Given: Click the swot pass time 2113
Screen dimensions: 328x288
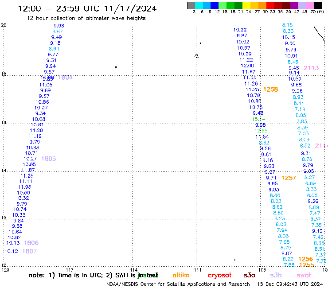Looking at the screenshot, I should pyautogui.click(x=311, y=68).
